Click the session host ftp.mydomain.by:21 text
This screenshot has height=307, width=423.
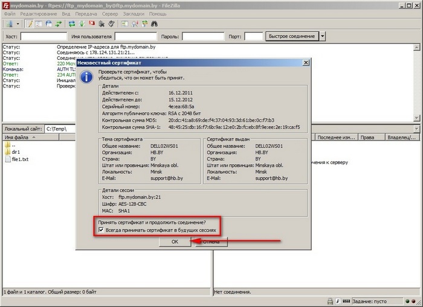click(140, 197)
